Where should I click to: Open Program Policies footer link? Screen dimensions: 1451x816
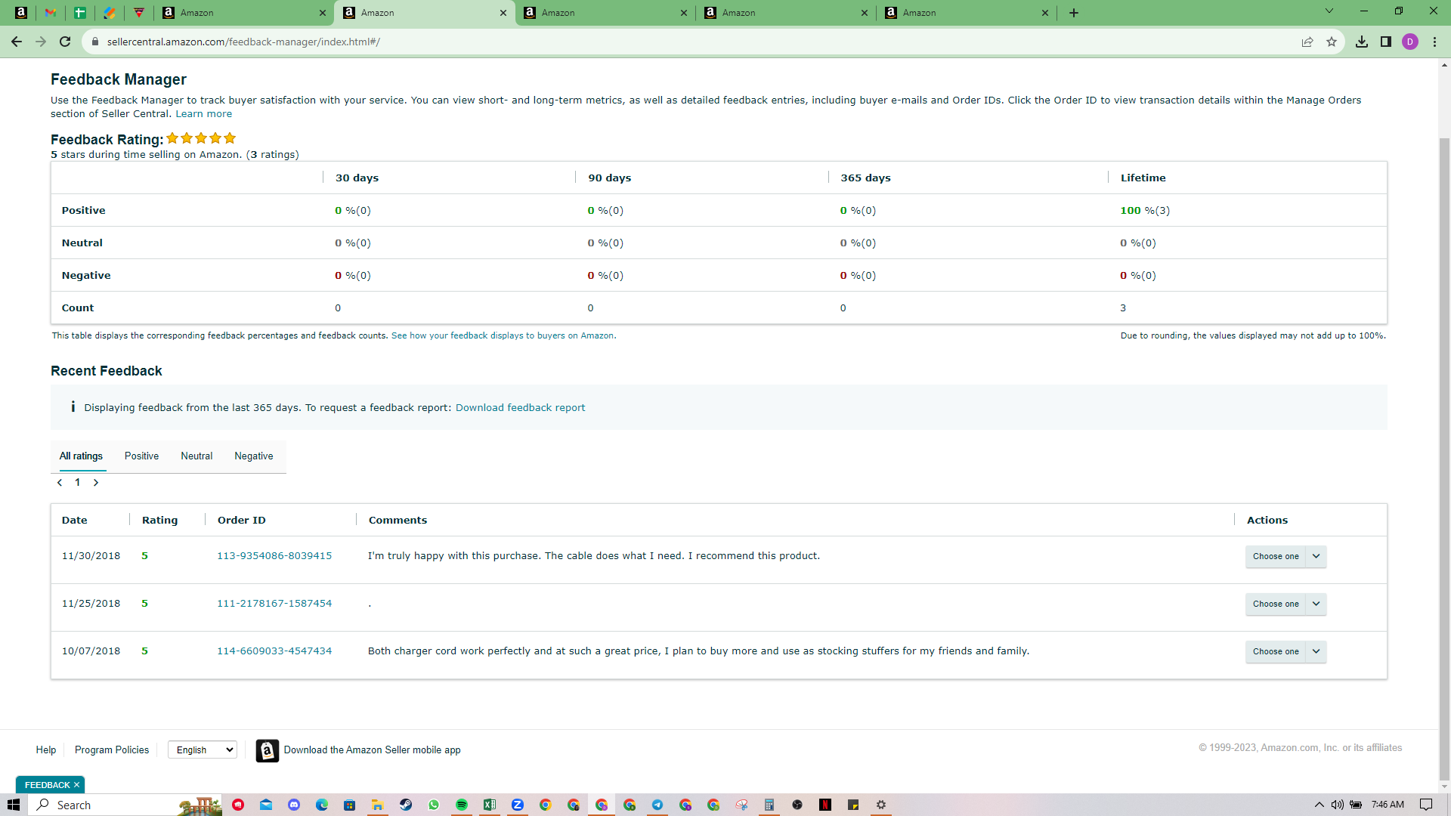[x=112, y=750]
